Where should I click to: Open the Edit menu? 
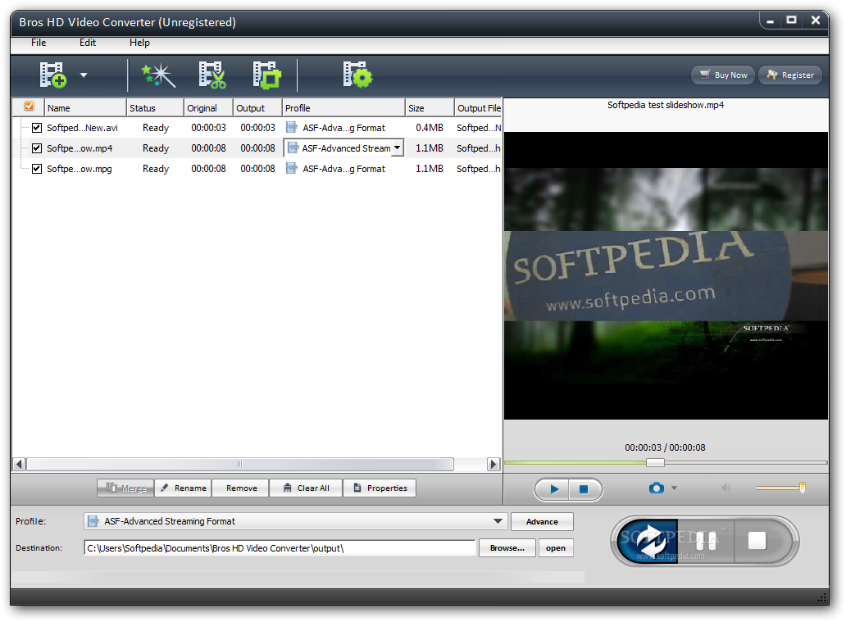pos(88,43)
